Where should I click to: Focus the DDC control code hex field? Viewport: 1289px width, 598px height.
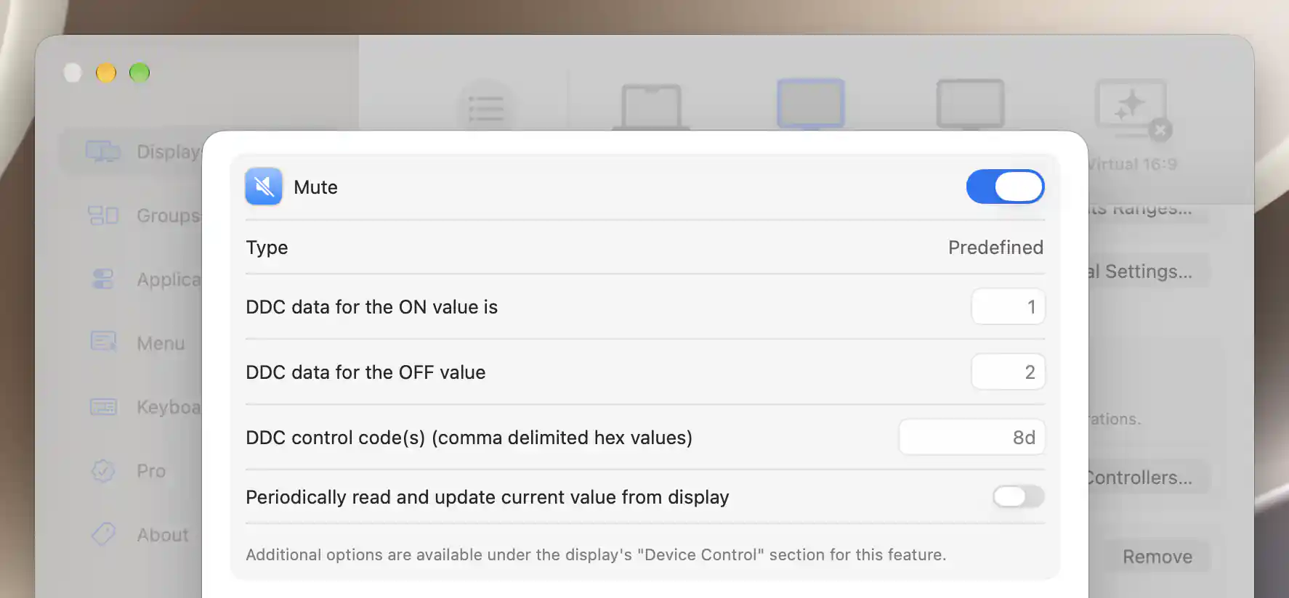(971, 438)
